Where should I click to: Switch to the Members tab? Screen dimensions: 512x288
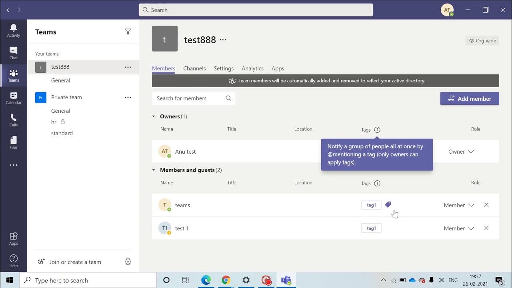point(164,68)
